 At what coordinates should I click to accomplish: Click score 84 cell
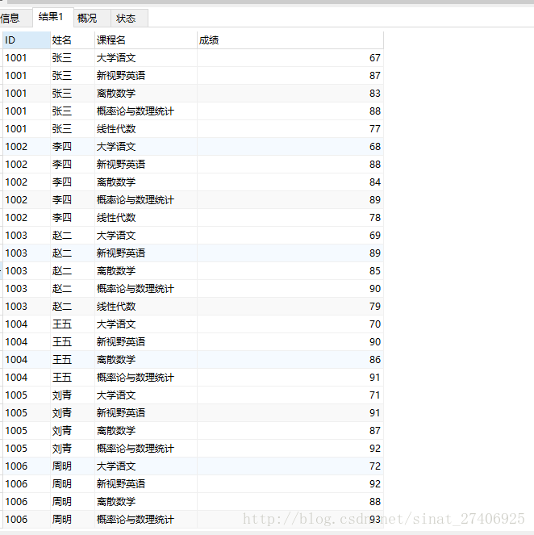click(x=290, y=182)
